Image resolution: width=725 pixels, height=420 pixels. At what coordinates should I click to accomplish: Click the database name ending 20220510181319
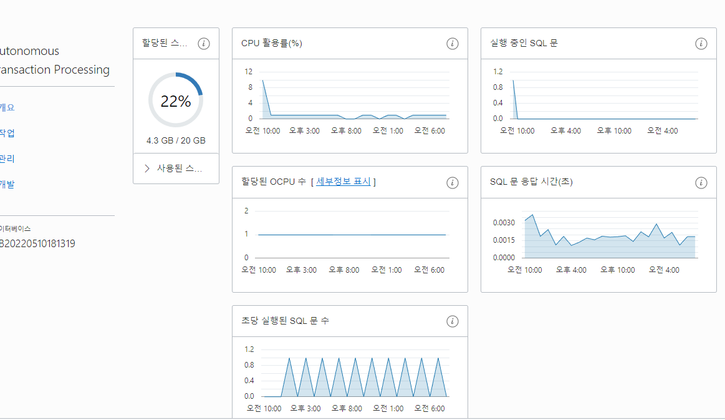37,243
